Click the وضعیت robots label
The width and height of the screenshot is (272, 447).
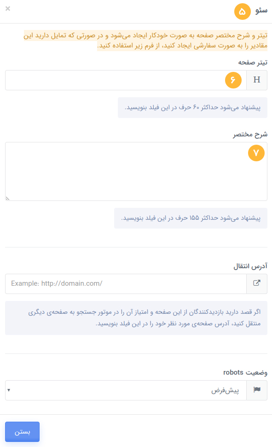pos(245,372)
